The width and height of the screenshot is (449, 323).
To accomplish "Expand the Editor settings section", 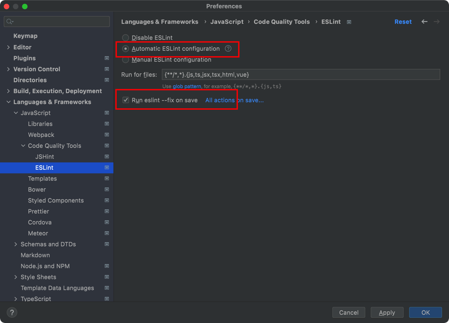I will [x=8, y=47].
